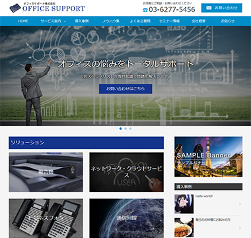This screenshot has width=251, height=238.
Task: Click the お問い合わせはこちら button
Action: coord(126,89)
